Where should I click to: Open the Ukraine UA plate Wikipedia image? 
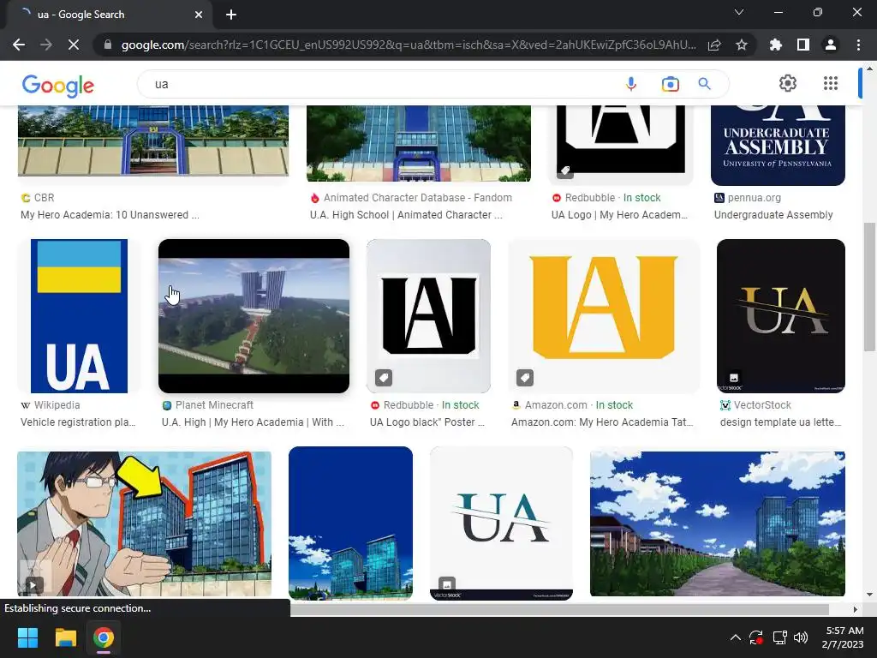pyautogui.click(x=79, y=316)
